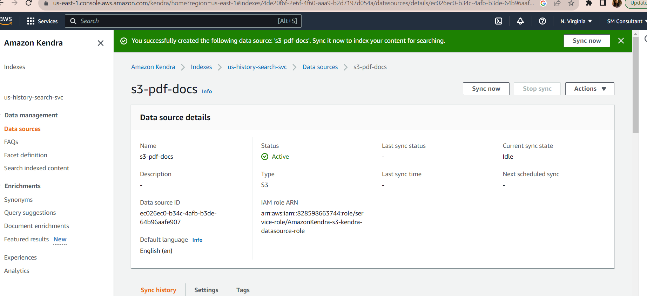Click the share page icon in the address bar
The image size is (647, 296).
[557, 3]
